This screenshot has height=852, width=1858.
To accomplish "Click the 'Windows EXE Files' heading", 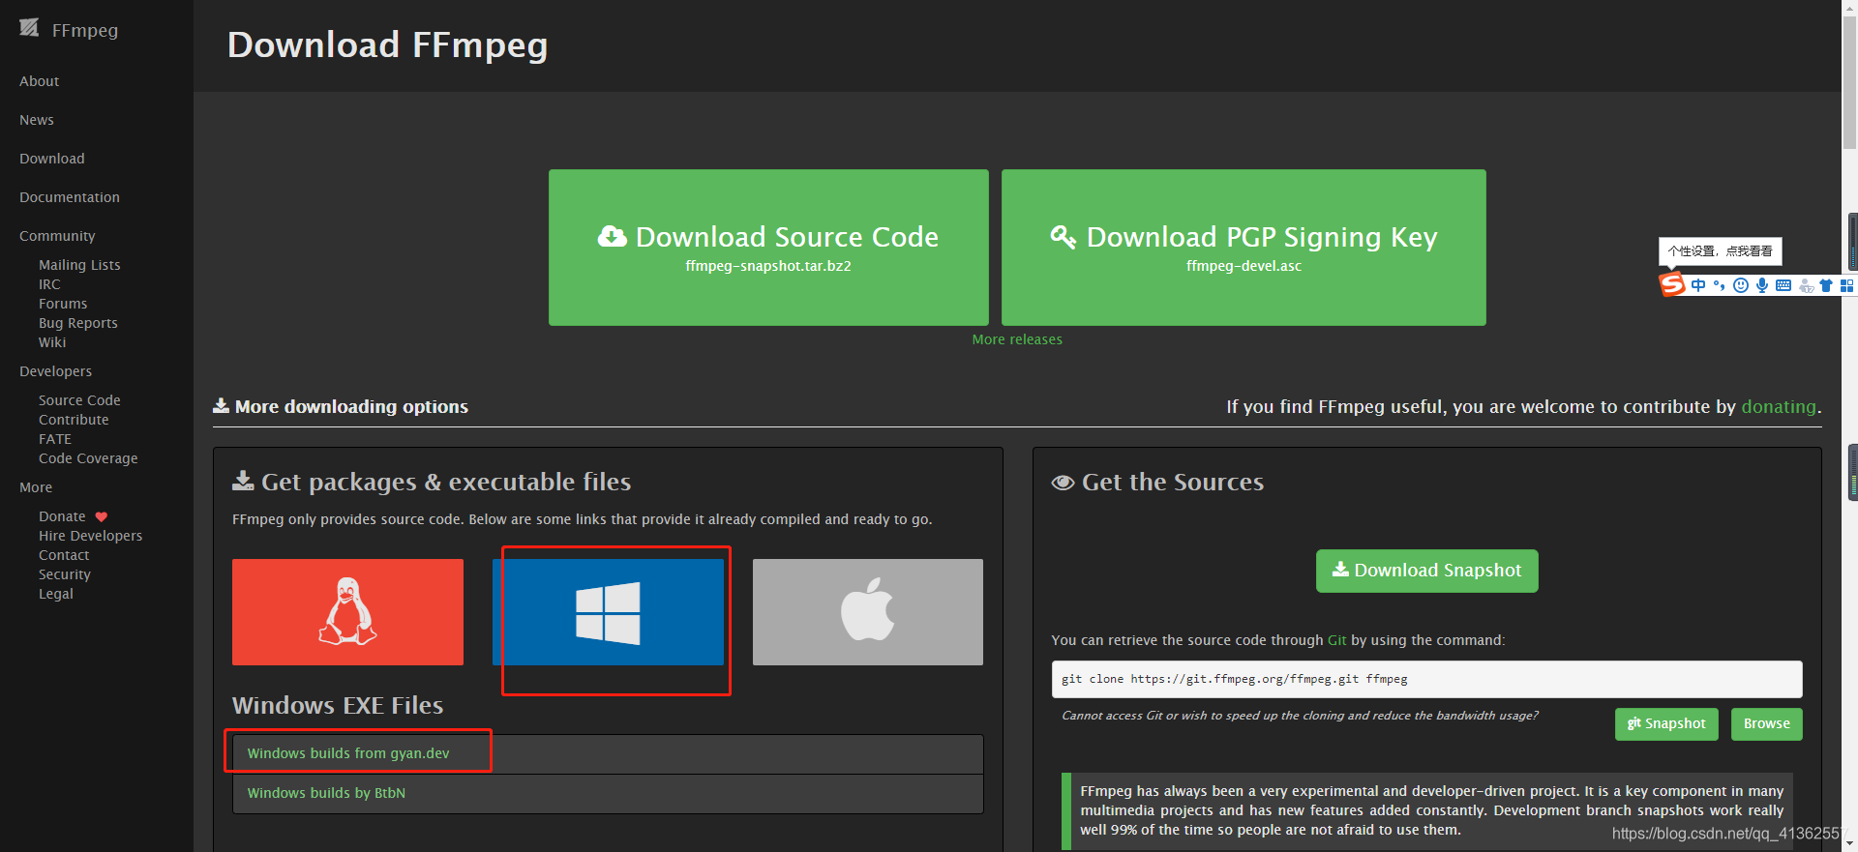I will pos(338,705).
